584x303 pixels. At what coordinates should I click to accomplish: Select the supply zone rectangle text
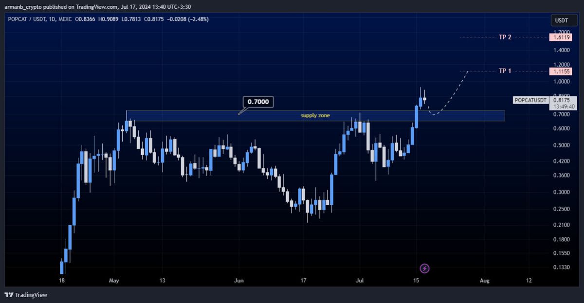[x=315, y=115]
